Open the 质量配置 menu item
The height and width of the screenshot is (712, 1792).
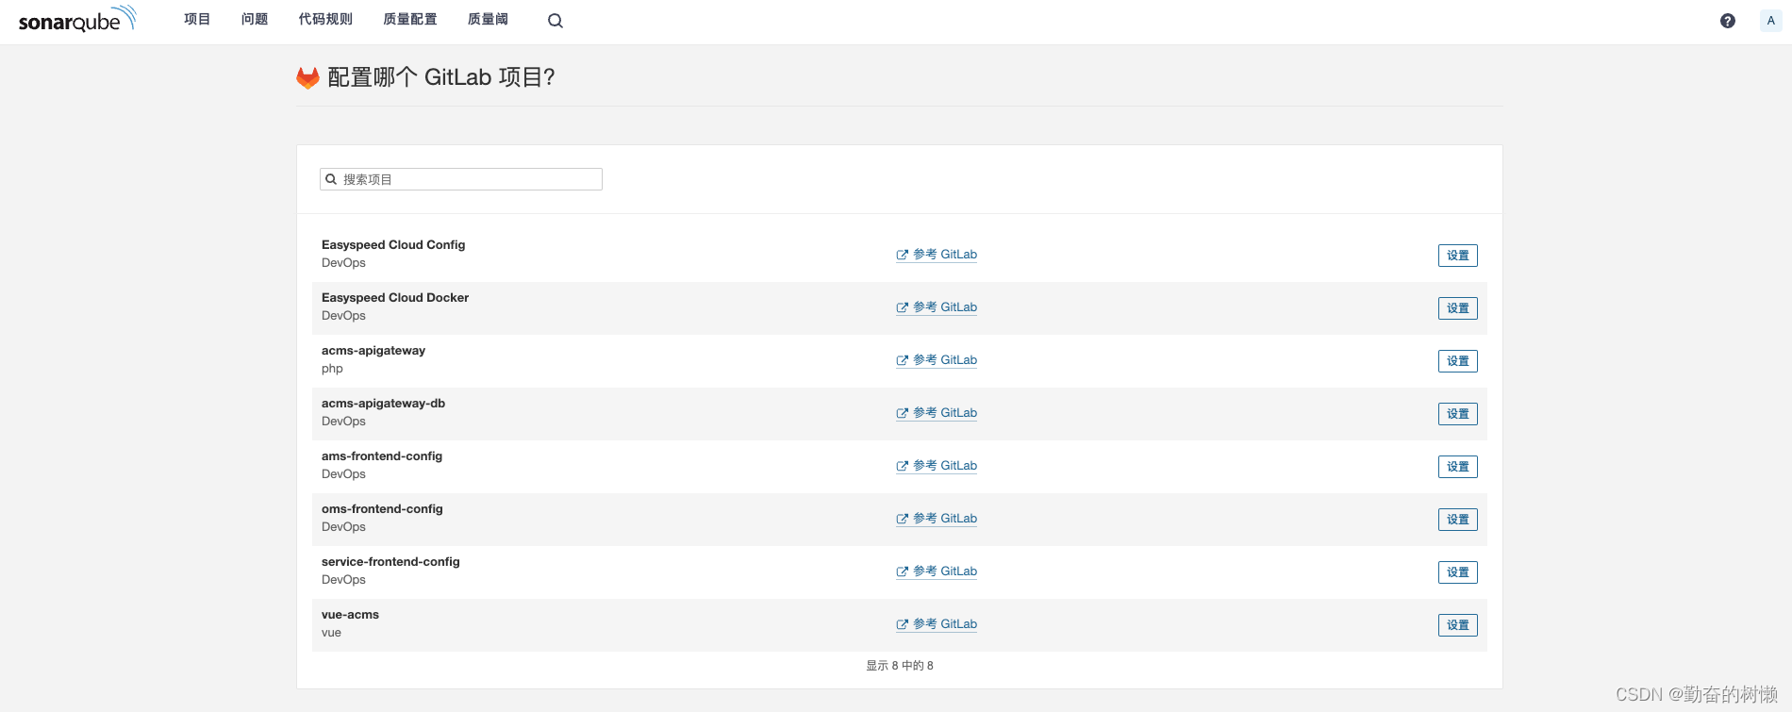point(410,20)
